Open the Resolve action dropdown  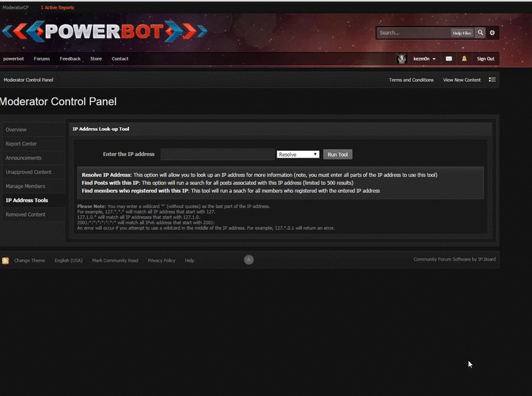(298, 154)
